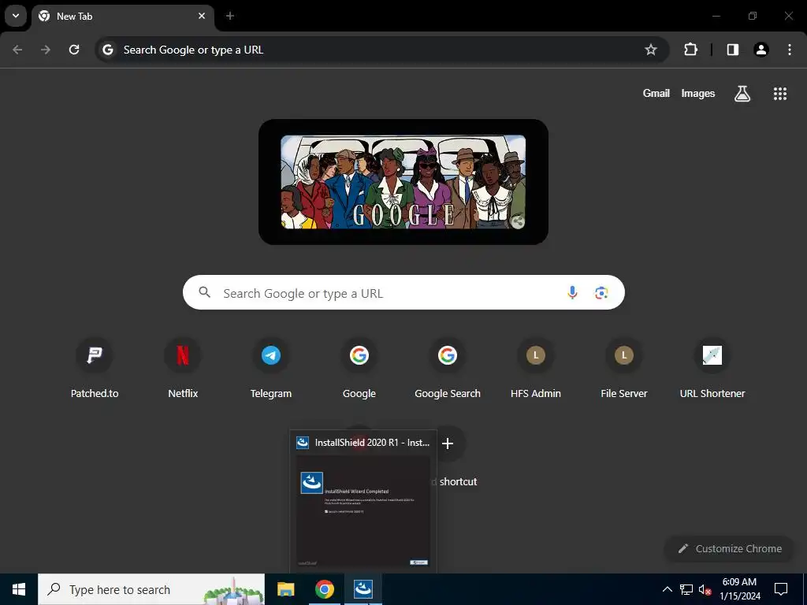Open the URL Shortener shortcut
807x605 pixels.
click(712, 369)
